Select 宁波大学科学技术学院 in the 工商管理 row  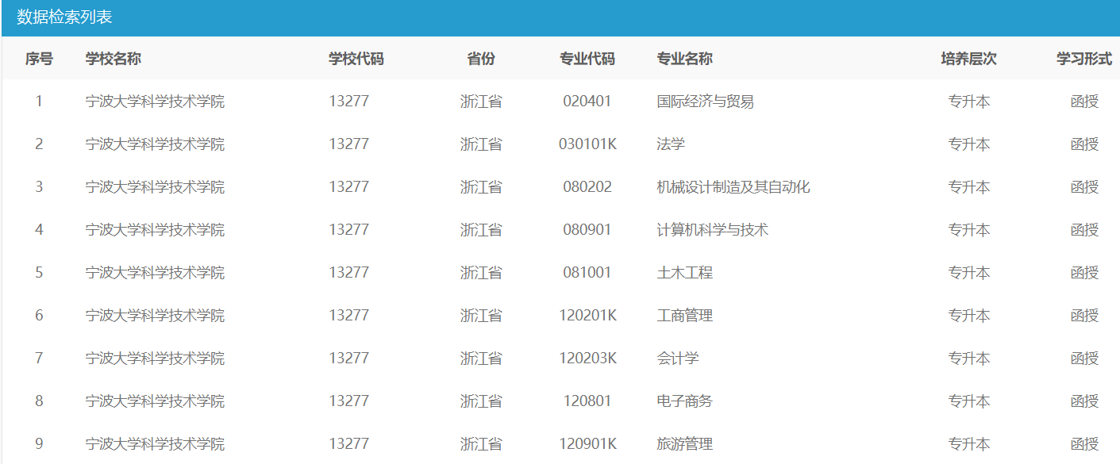[155, 316]
